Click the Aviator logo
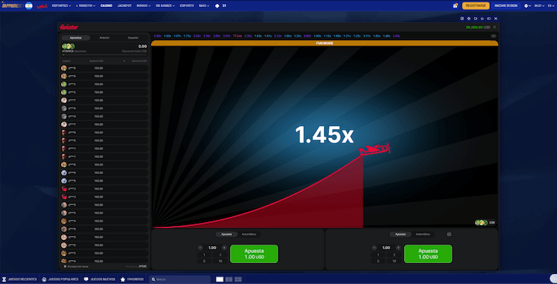Screen dimensions: 557x284 pyautogui.click(x=70, y=27)
